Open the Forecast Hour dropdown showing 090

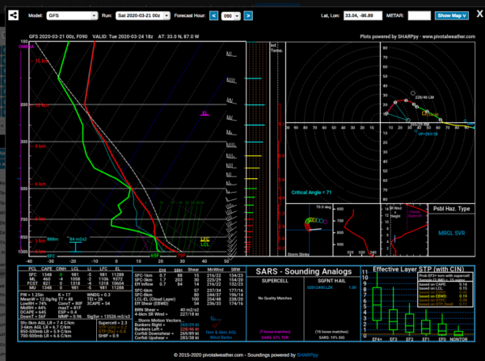tap(230, 15)
